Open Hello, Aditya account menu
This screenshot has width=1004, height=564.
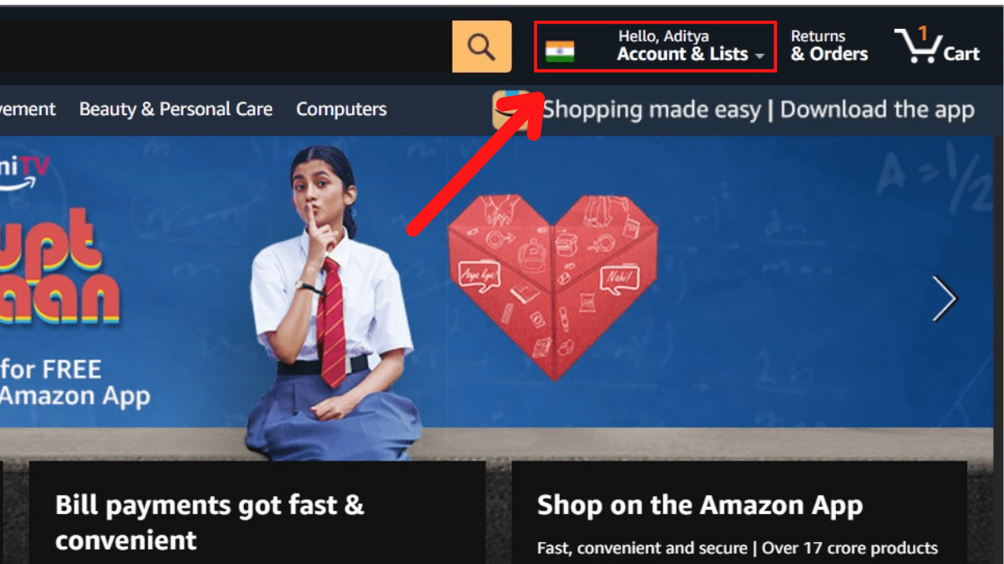click(x=664, y=36)
